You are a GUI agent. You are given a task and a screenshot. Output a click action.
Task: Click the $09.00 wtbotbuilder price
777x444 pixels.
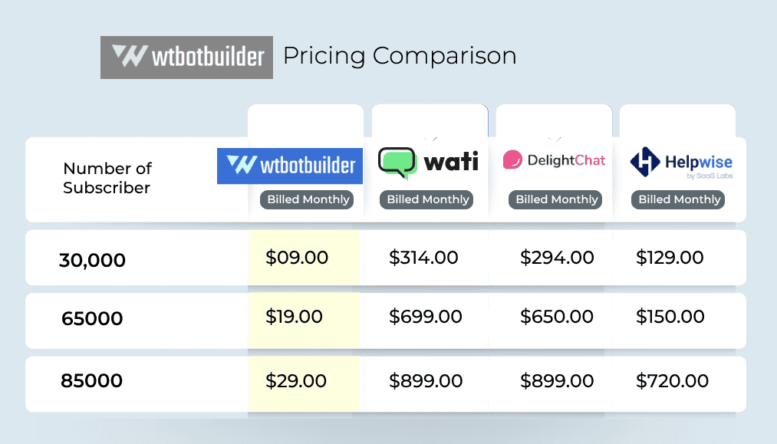[297, 258]
